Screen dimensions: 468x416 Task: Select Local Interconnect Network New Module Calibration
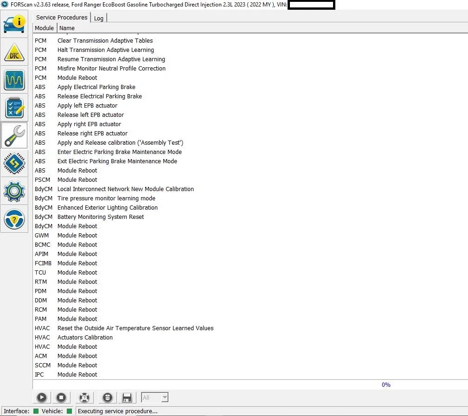click(x=250, y=189)
